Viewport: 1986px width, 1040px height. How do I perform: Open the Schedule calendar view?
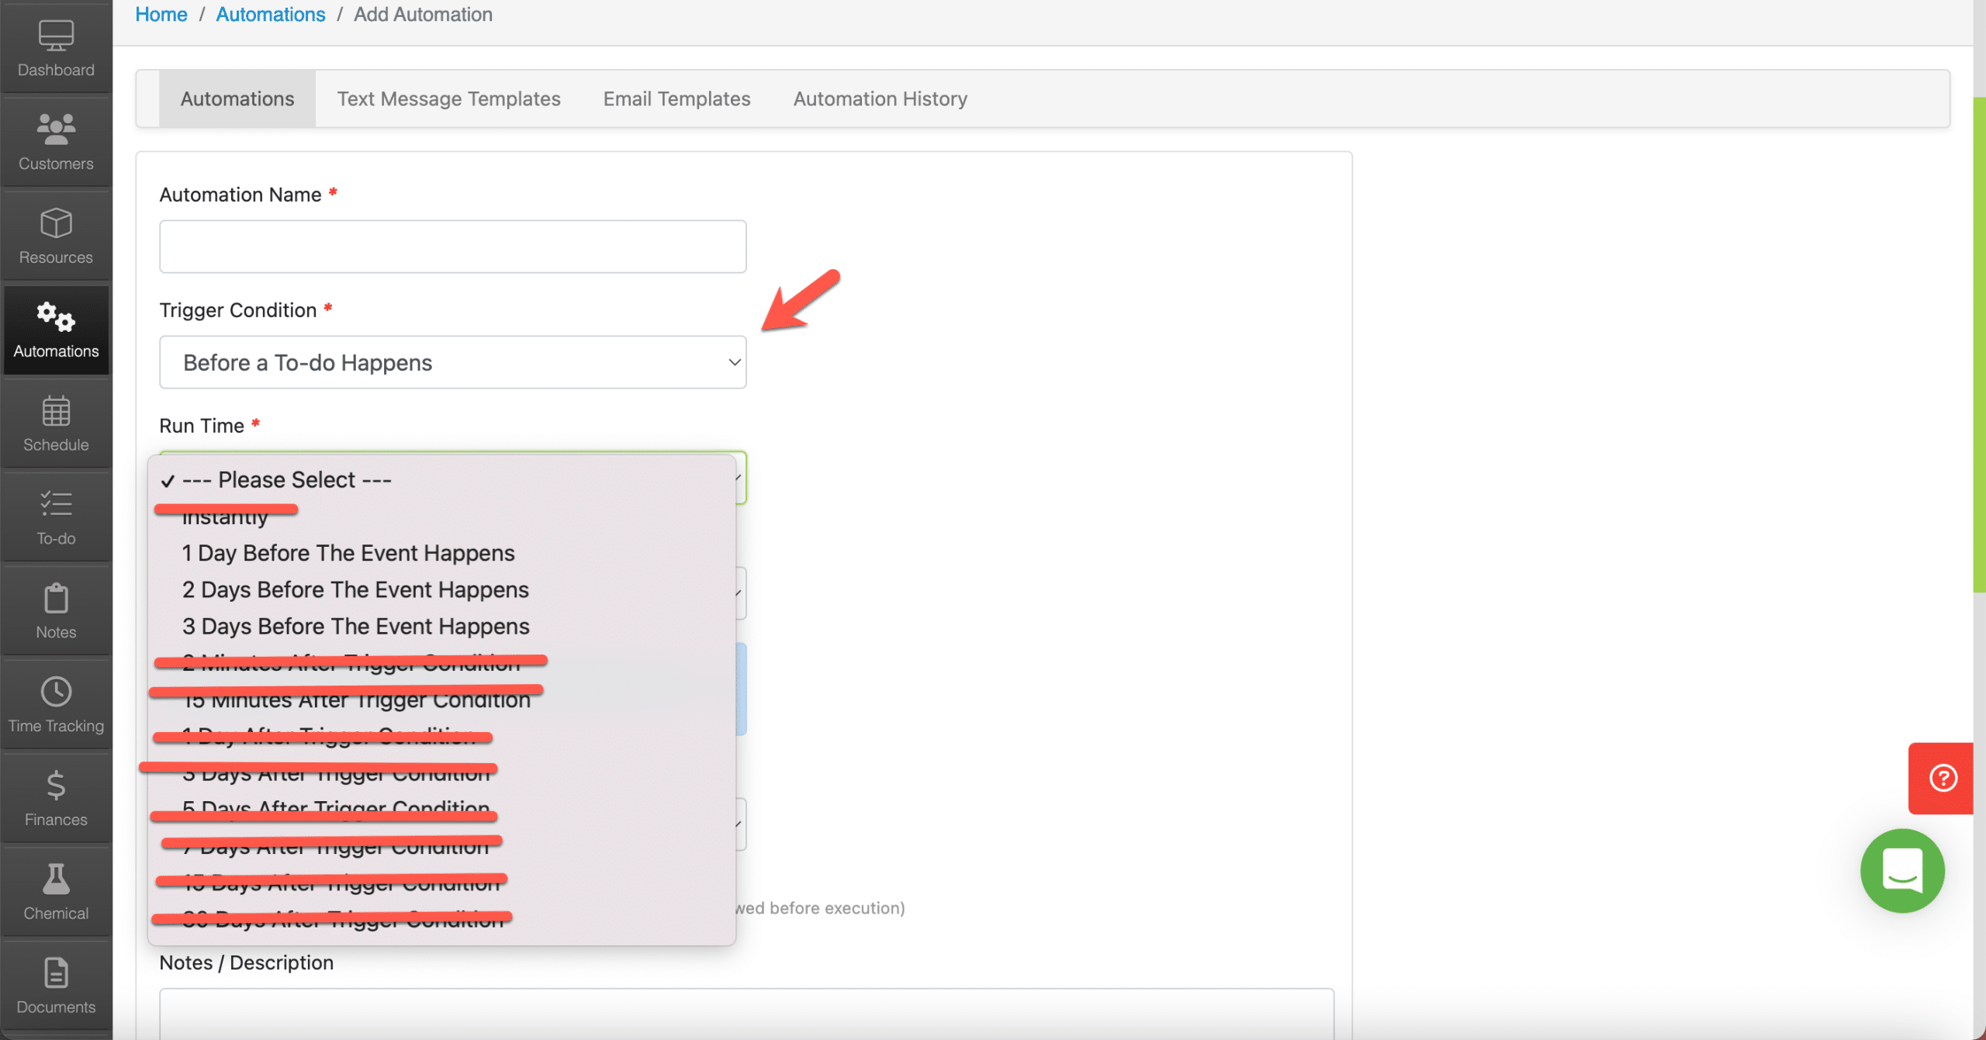click(55, 423)
